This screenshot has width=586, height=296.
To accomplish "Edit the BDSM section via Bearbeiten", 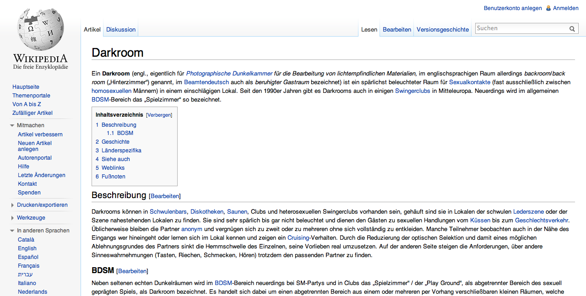I will point(132,271).
